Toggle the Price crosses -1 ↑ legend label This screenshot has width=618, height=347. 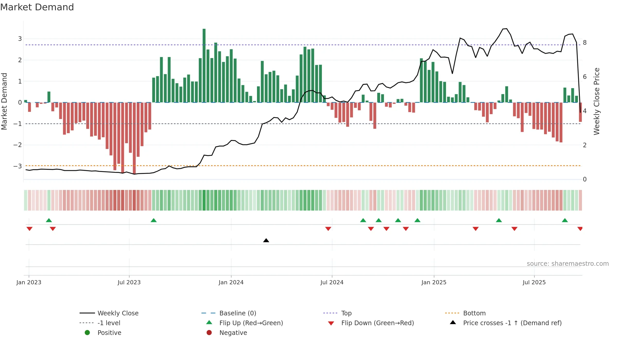pos(512,323)
